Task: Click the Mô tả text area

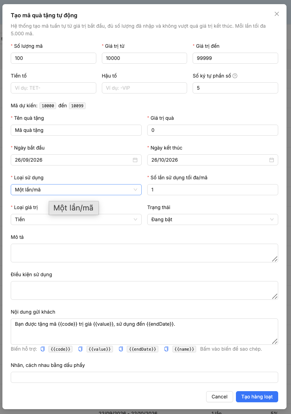Action: coord(144,253)
